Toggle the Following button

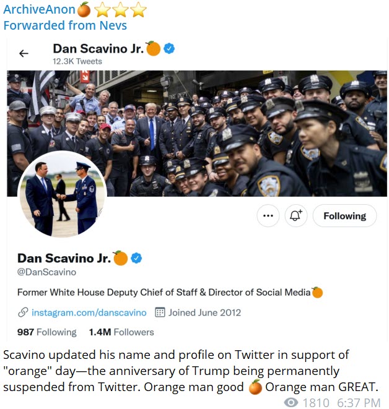pyautogui.click(x=344, y=216)
